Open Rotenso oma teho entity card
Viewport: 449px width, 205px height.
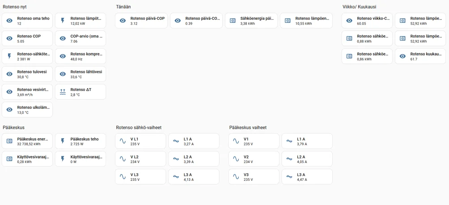pos(27,21)
